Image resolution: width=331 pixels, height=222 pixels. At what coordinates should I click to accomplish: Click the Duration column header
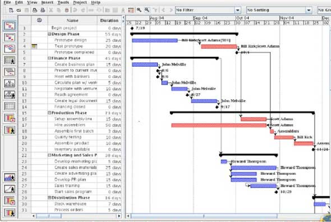pos(109,21)
